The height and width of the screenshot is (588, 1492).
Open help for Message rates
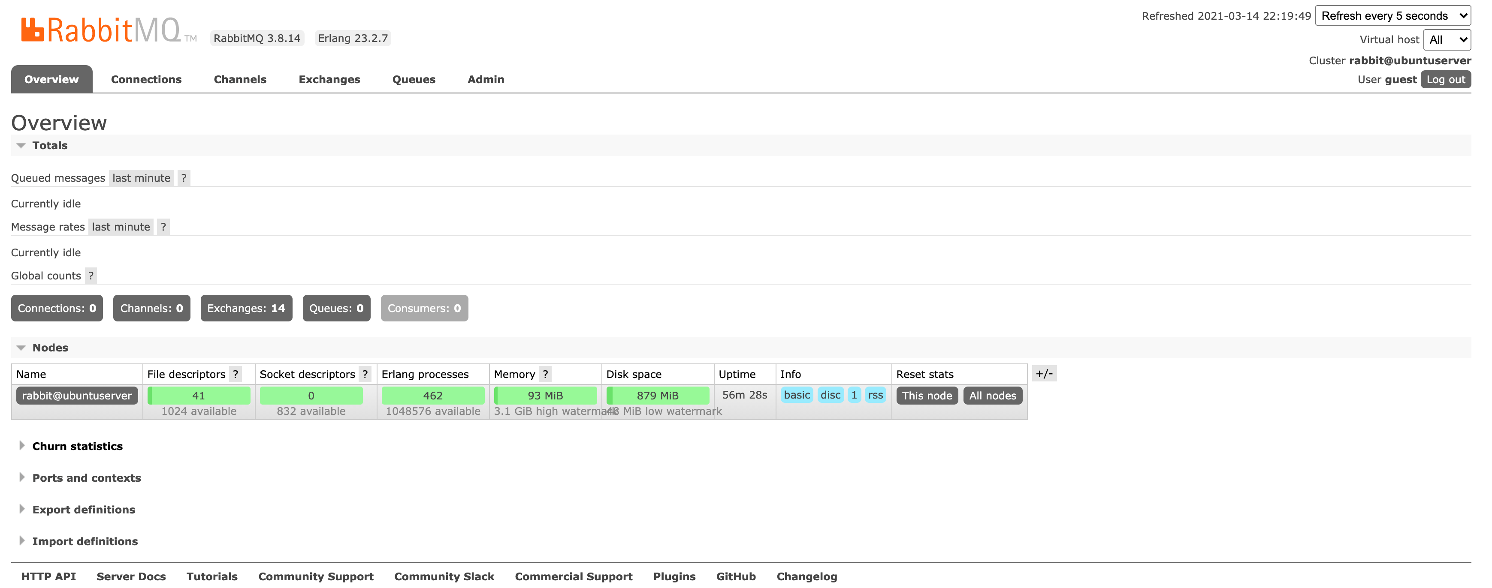coord(163,227)
